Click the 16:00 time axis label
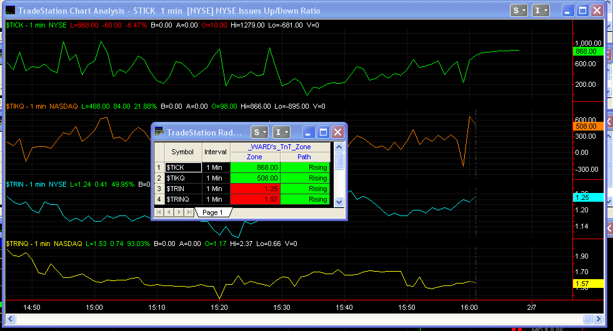The width and height of the screenshot is (613, 331). tap(469, 307)
